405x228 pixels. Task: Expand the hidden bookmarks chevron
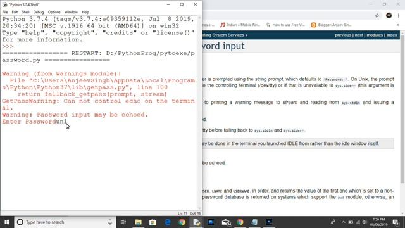tap(398, 25)
